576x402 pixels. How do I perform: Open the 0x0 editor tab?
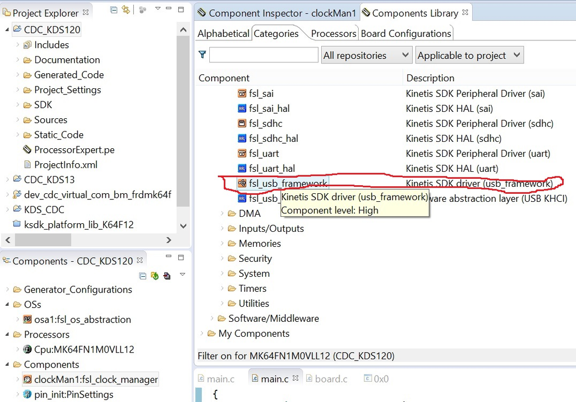tap(376, 379)
